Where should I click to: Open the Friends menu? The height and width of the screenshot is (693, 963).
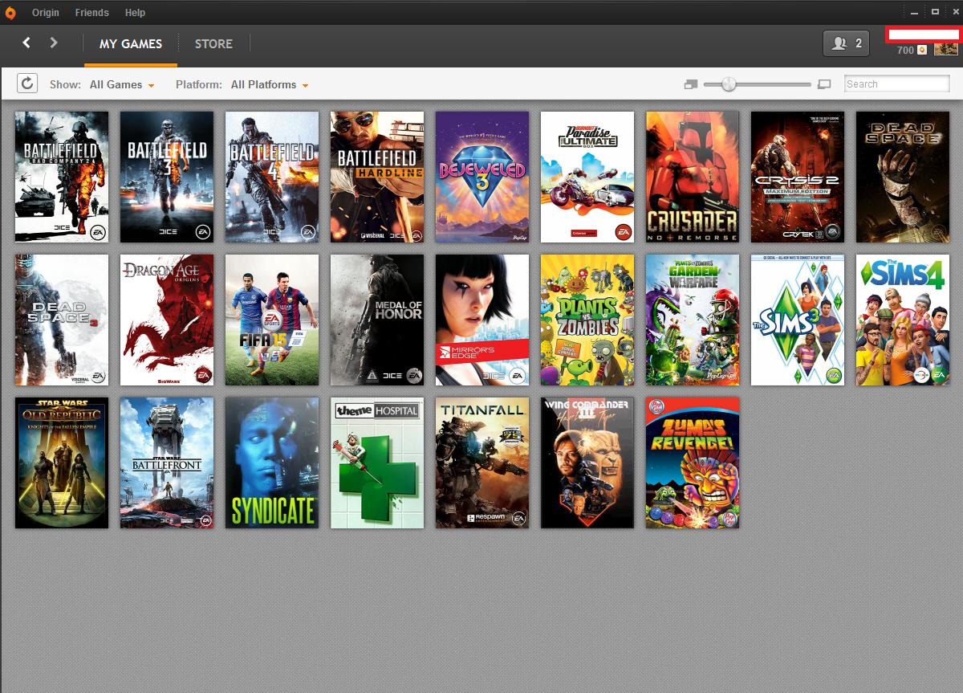pyautogui.click(x=92, y=12)
